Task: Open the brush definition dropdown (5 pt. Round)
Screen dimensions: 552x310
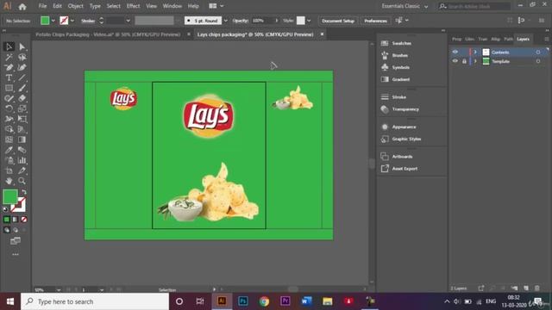Action: (x=226, y=21)
